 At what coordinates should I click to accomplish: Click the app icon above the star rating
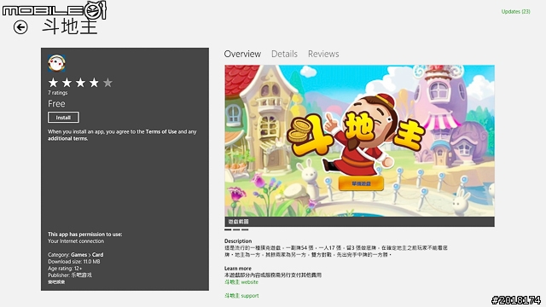coord(56,63)
